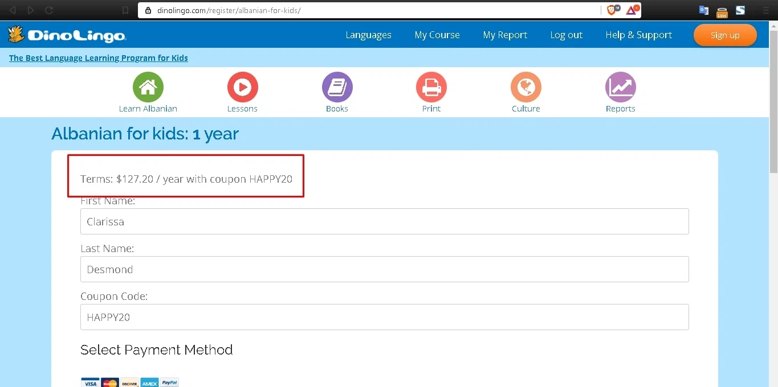Focus the Coupon Code field with HAPPY20
Screen dimensions: 778x387
(385, 317)
